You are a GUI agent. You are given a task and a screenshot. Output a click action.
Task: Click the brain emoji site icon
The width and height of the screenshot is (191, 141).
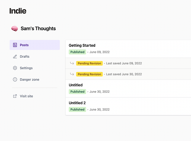coord(14,29)
